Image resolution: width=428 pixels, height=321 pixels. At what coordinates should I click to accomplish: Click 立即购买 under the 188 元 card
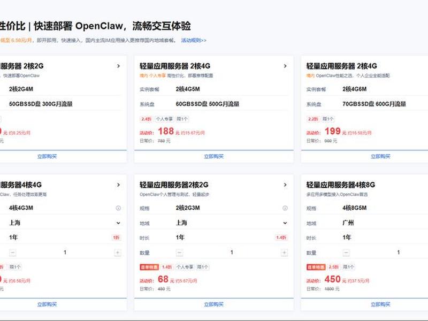[213, 156]
